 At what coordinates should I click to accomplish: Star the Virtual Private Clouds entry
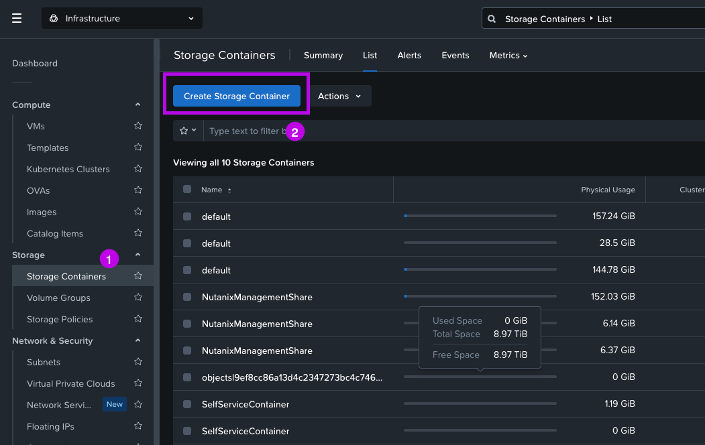click(x=138, y=383)
